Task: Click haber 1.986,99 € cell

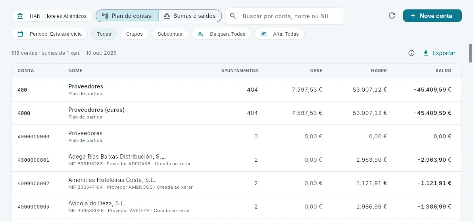Action: click(372, 207)
